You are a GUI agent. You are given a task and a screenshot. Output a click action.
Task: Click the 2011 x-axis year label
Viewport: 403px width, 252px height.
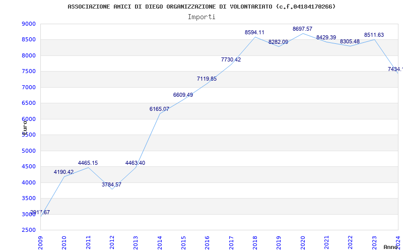(x=88, y=243)
